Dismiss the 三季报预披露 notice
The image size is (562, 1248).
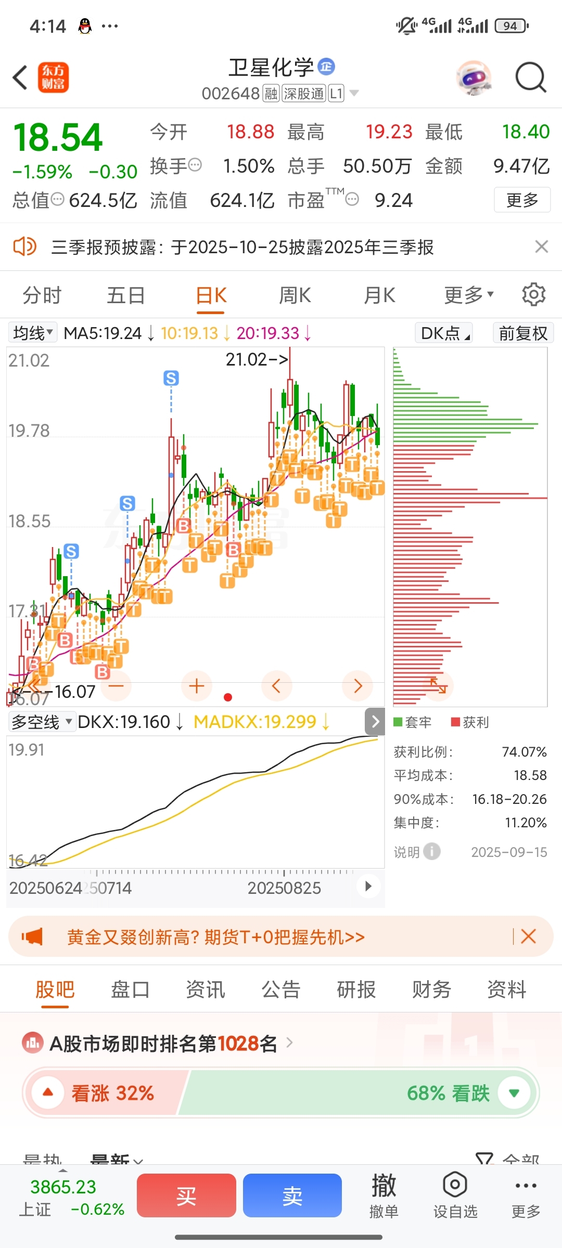click(x=542, y=246)
